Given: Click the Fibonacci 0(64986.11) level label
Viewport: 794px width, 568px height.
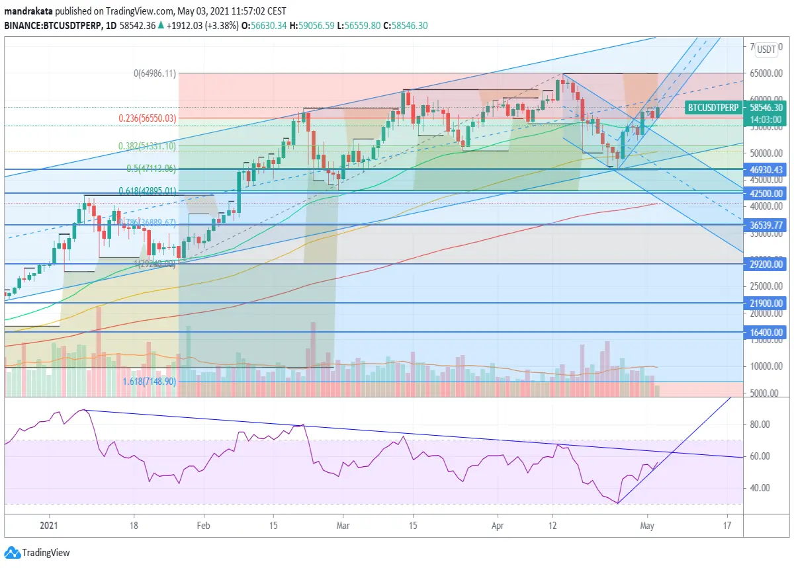Looking at the screenshot, I should click(155, 73).
